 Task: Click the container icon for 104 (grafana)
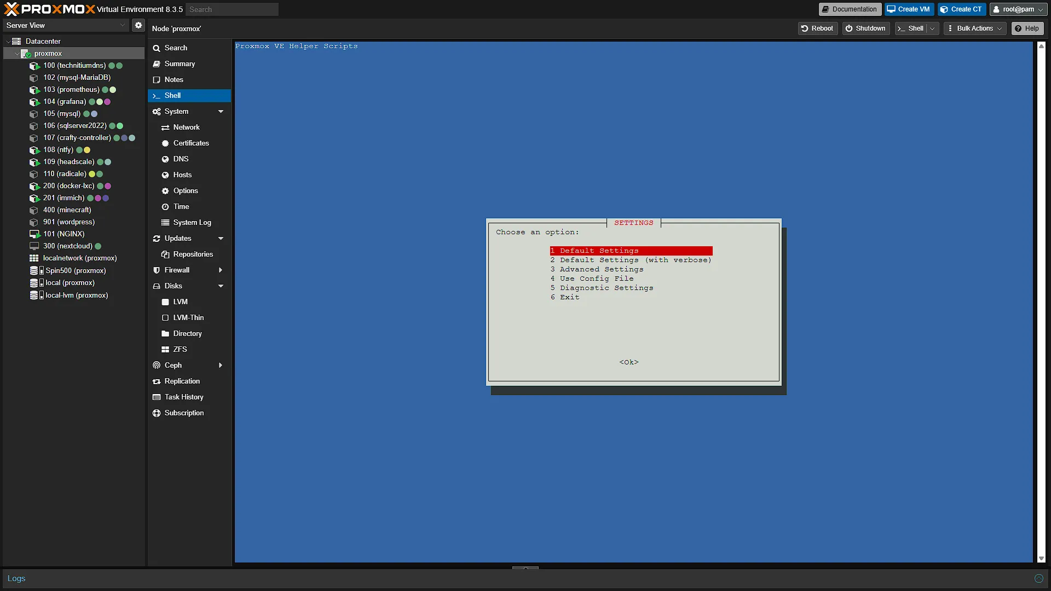pyautogui.click(x=34, y=102)
